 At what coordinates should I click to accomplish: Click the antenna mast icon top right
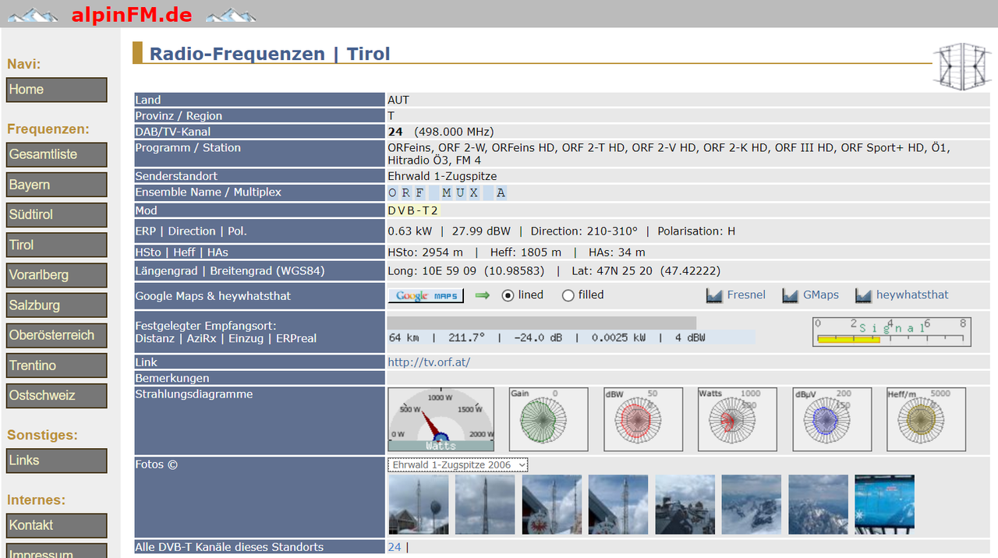pos(962,66)
